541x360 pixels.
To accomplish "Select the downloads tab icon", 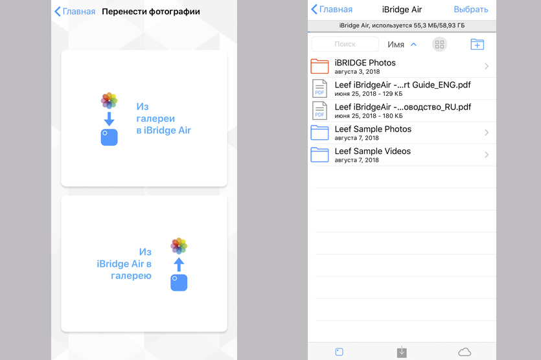I will 402,352.
